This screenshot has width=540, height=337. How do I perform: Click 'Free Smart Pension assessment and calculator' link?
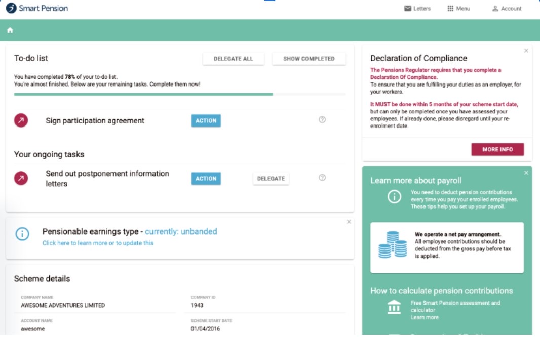click(455, 307)
